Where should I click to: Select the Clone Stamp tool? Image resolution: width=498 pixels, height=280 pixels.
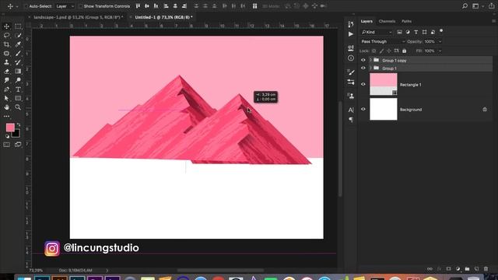coord(7,62)
